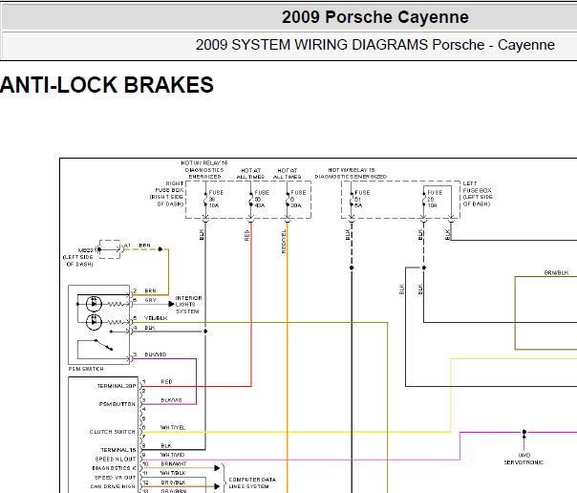Click the 'WHT/YEL' wire label
Viewport: 577px width, 493px height.
(x=173, y=427)
